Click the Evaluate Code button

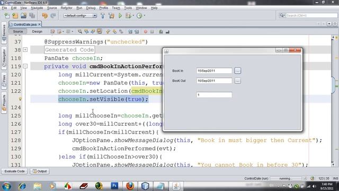[x=14, y=171]
